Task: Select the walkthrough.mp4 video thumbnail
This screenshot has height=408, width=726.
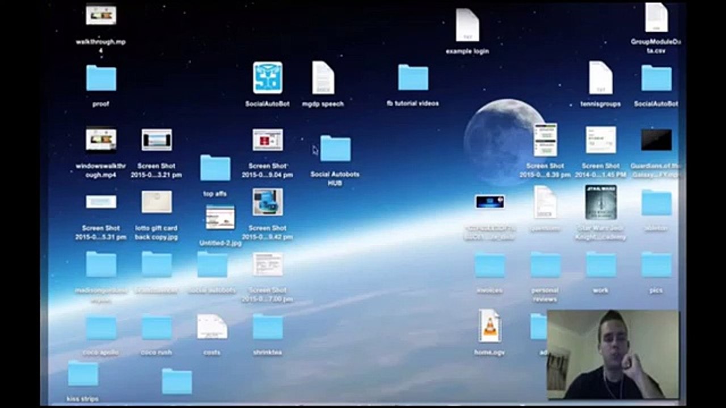Action: click(x=101, y=15)
